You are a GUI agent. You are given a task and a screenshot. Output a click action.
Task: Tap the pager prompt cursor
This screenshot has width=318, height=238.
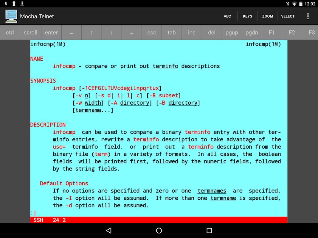35,213
